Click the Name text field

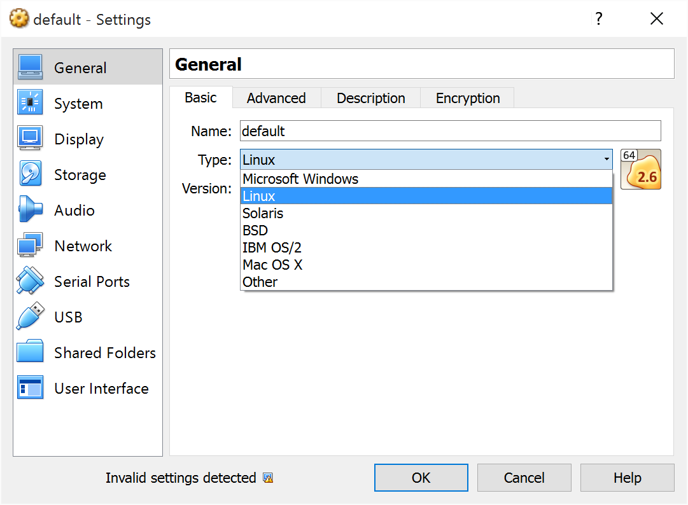[450, 132]
